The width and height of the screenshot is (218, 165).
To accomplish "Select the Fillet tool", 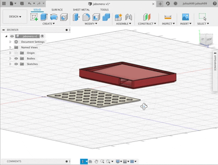I will (x=86, y=17).
